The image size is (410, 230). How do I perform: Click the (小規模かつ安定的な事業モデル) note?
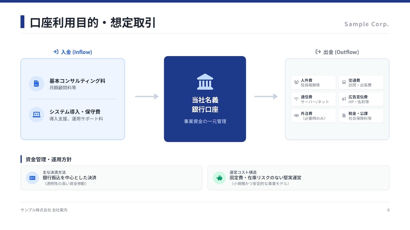260,183
